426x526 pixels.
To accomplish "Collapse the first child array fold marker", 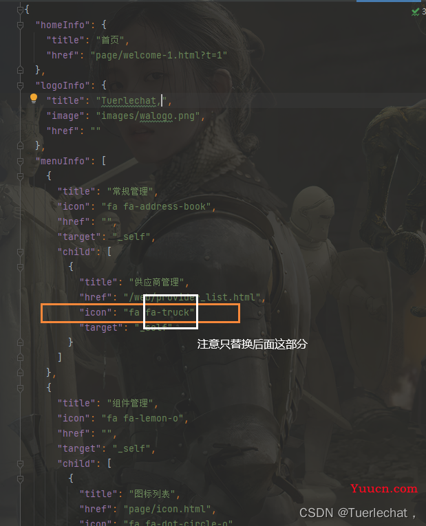I will (20, 252).
